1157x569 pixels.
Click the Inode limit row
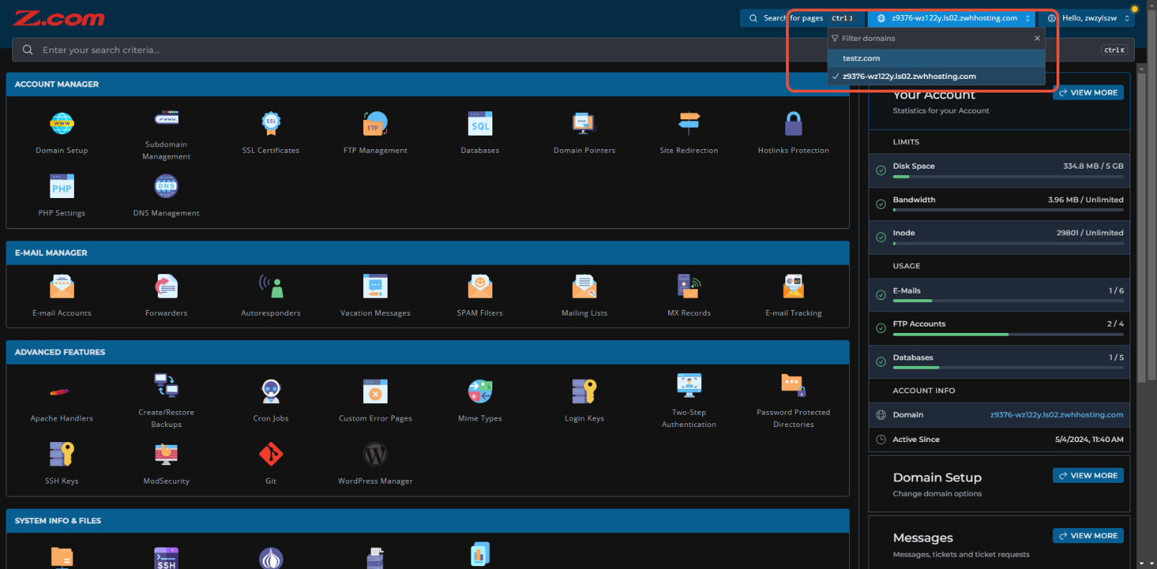point(999,238)
